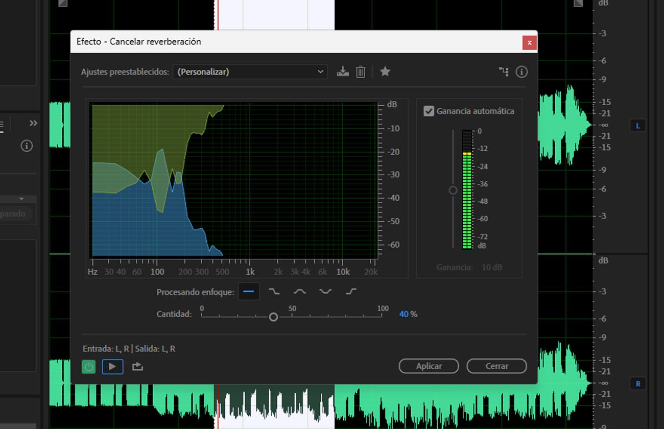
Task: Click the frequency spectrum graph
Action: coord(234,180)
